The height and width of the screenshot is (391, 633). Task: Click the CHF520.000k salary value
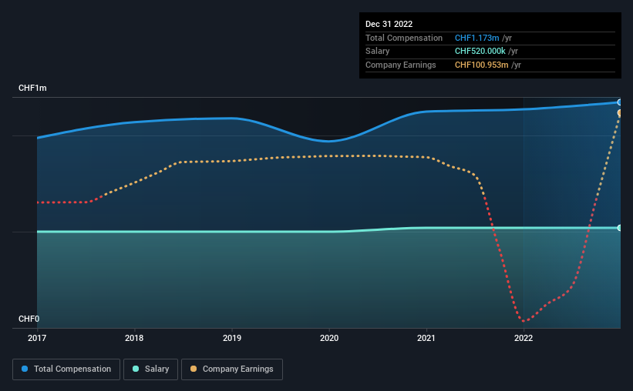pyautogui.click(x=480, y=52)
